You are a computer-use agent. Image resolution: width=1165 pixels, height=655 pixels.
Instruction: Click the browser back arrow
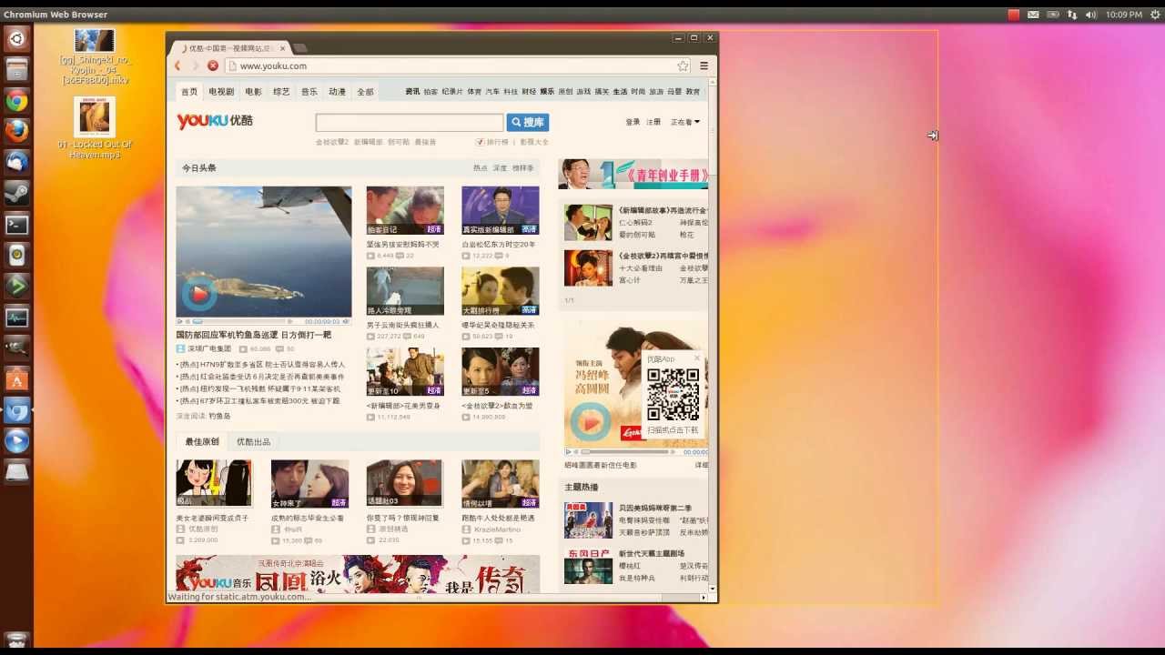tap(177, 65)
